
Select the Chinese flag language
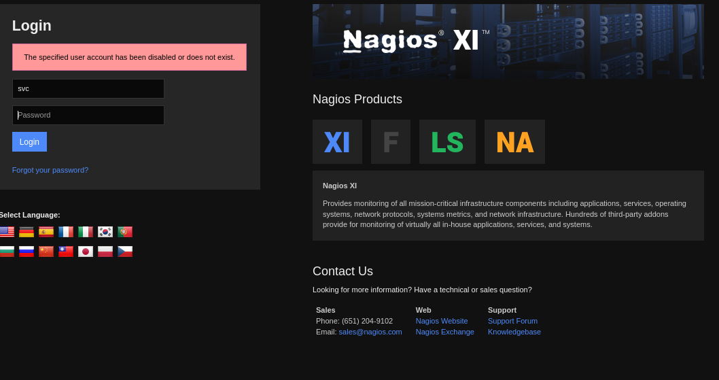[46, 252]
